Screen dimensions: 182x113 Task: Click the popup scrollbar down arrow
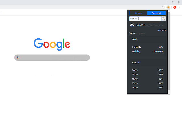coord(169,93)
